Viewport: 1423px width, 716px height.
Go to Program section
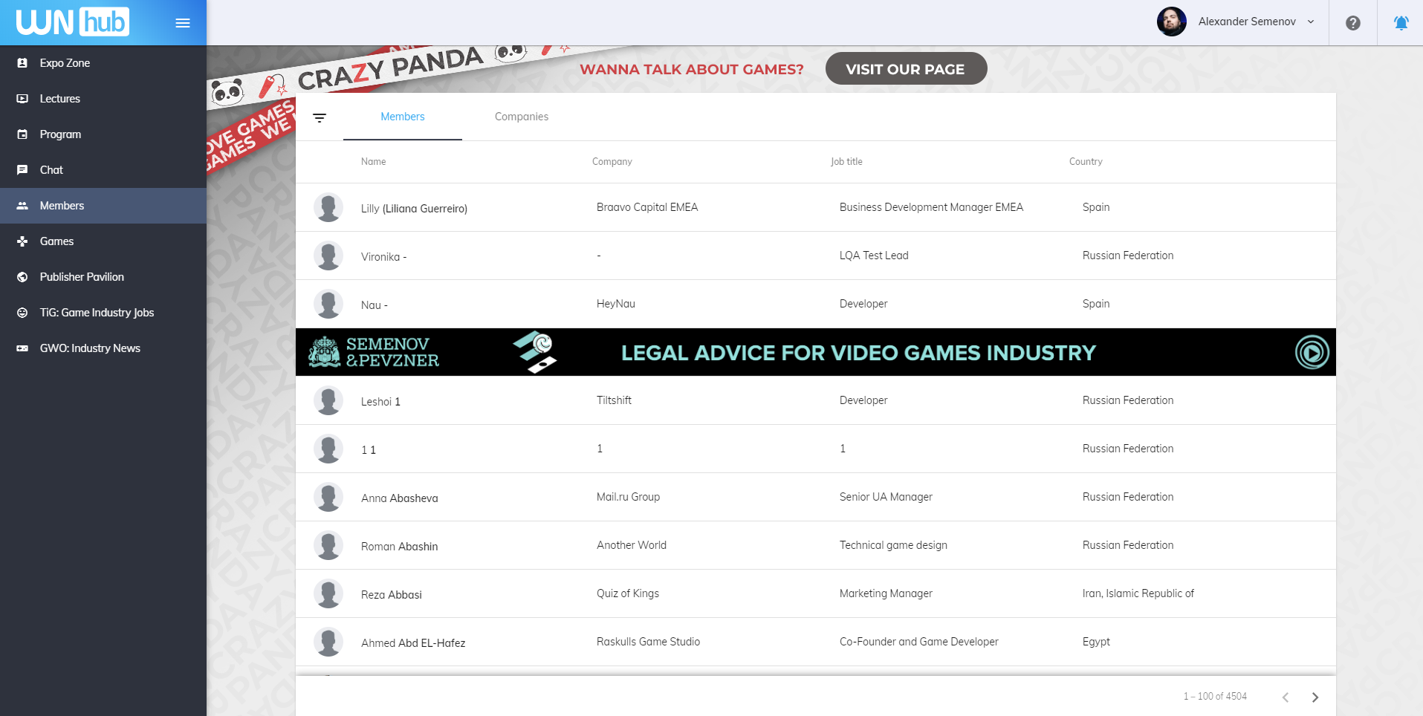coord(103,134)
